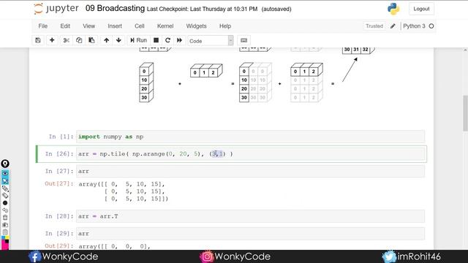Viewport: 468px width, 263px height.
Task: Clear annotations with trash icon
Action: [5, 218]
